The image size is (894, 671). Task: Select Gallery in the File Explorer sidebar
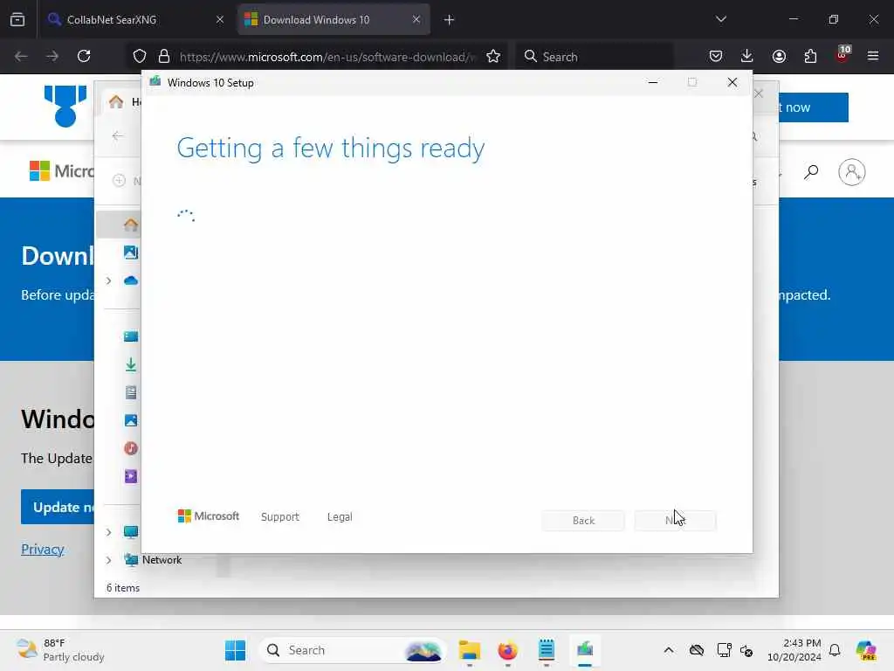pos(131,252)
